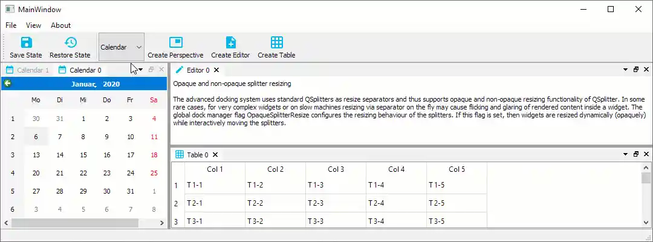Click the Create Editor icon
Viewport: 653px width, 242px height.
pyautogui.click(x=230, y=42)
